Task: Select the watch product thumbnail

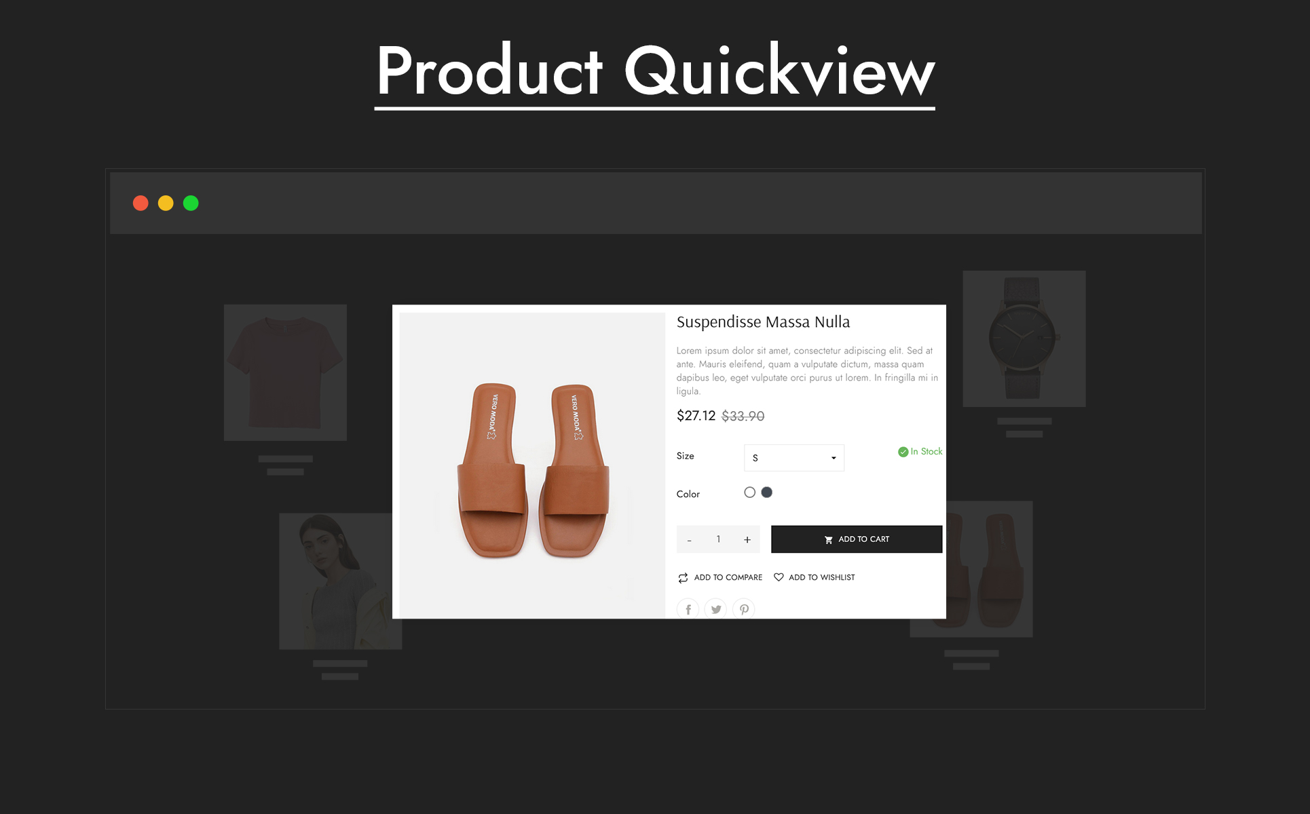Action: point(1024,339)
